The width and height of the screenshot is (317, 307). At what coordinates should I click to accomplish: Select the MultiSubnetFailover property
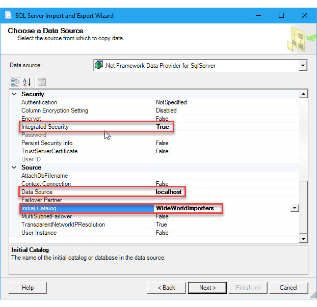tap(46, 216)
